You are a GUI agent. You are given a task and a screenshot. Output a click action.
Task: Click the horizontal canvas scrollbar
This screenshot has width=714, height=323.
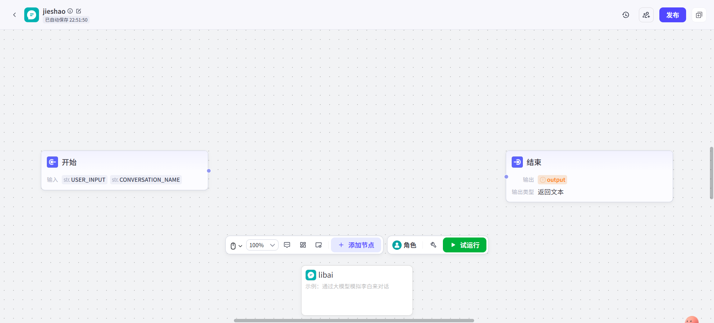[354, 320]
